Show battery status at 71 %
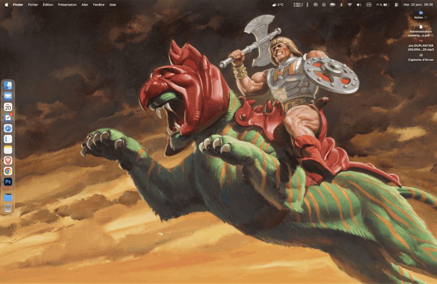 (383, 5)
